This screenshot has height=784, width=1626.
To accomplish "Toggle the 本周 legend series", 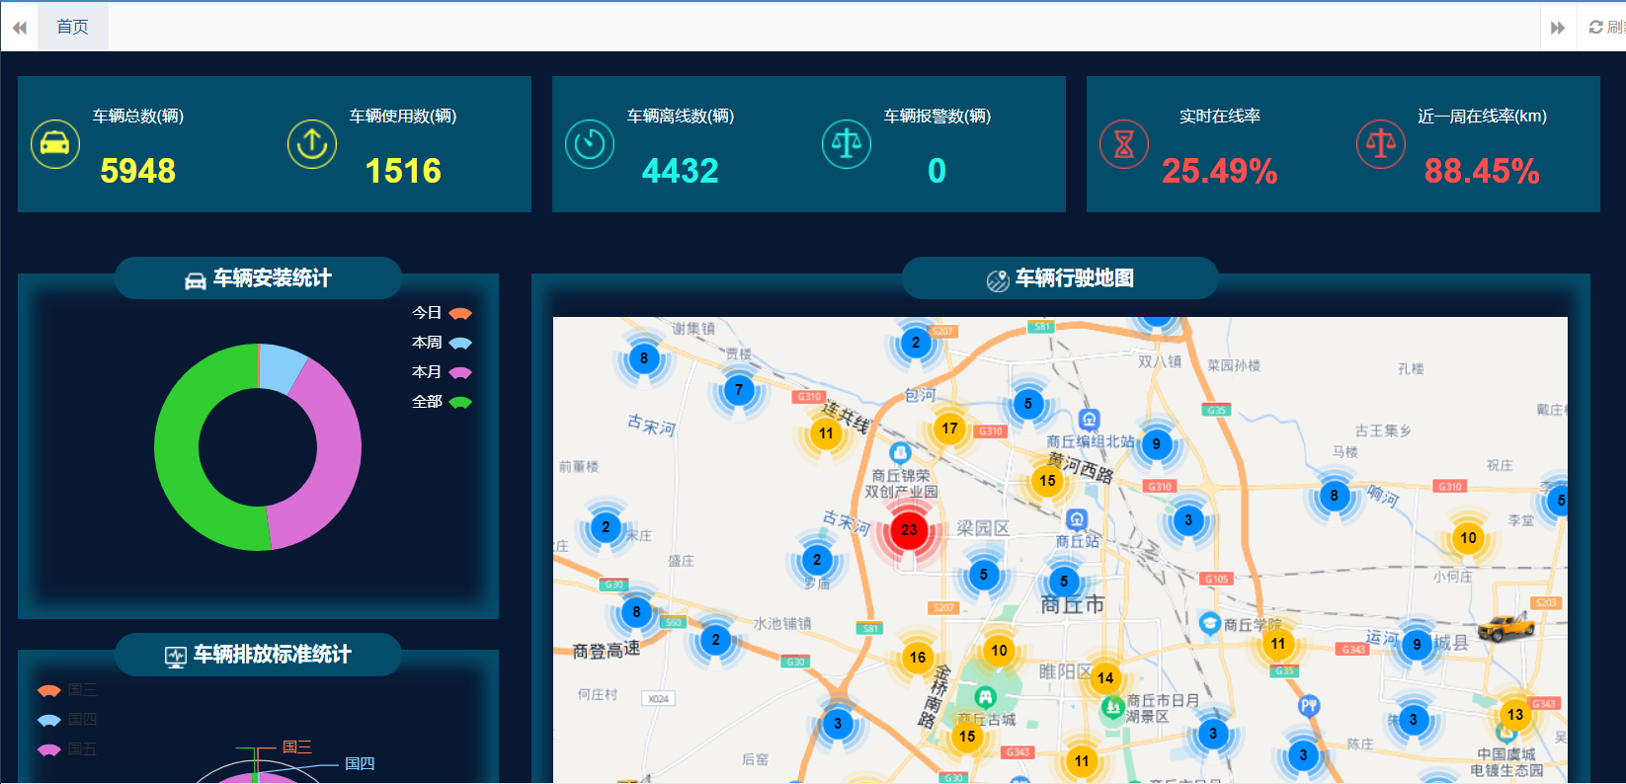I will (443, 343).
